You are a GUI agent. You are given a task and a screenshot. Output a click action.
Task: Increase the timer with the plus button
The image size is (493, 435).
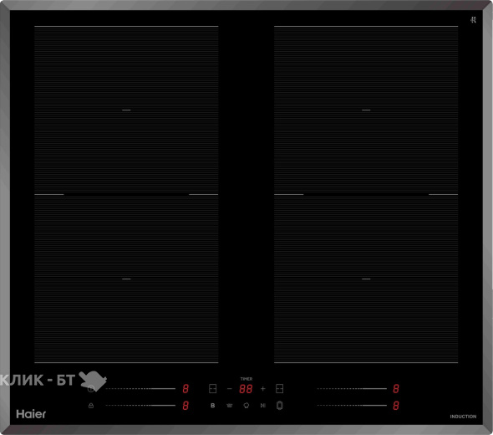(263, 389)
